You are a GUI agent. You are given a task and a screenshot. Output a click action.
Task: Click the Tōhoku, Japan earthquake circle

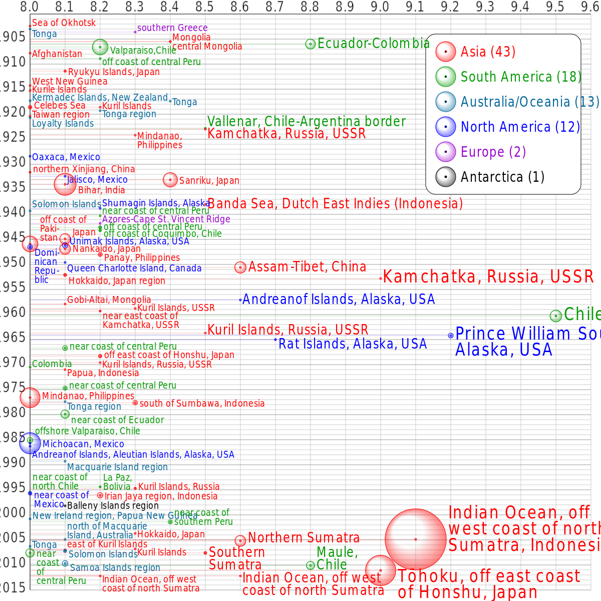pos(382,570)
